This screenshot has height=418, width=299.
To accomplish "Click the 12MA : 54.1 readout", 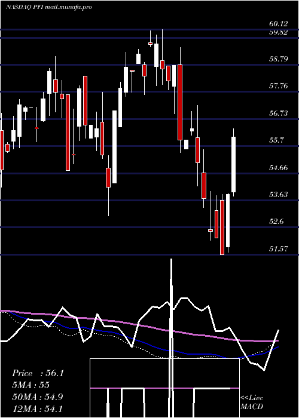I will coord(38,408).
